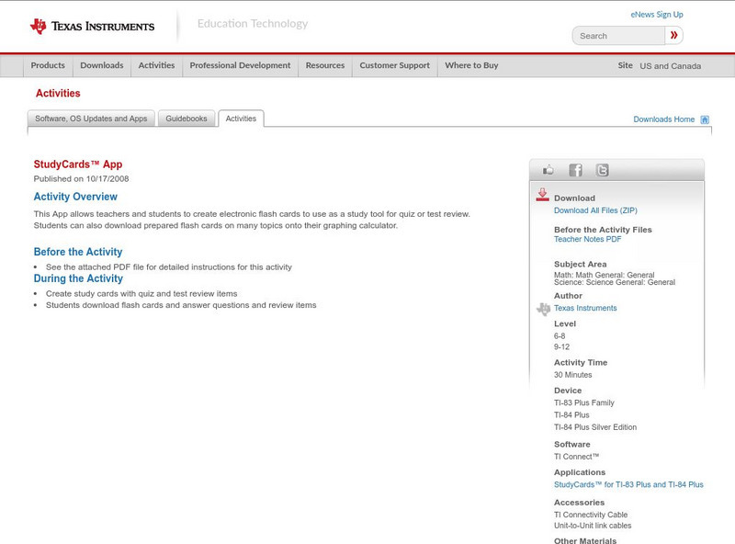Click the eNews Sign Up link
Viewport: 735px width, 544px height.
pyautogui.click(x=656, y=13)
